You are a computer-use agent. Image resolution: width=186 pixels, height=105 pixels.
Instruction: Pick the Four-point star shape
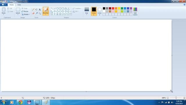pos(55,14)
